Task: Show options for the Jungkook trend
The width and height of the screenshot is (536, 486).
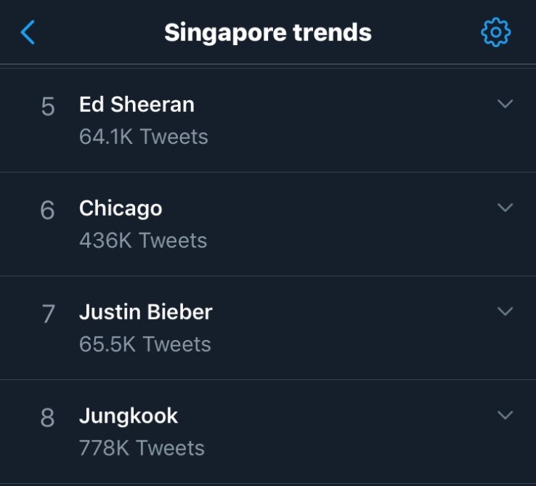Action: point(505,416)
